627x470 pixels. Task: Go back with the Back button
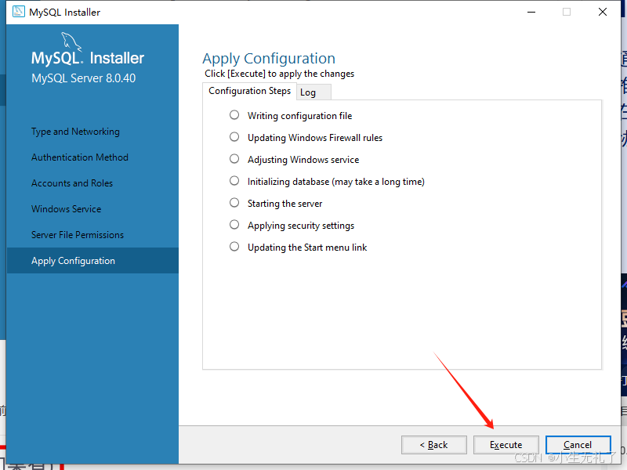coord(434,444)
